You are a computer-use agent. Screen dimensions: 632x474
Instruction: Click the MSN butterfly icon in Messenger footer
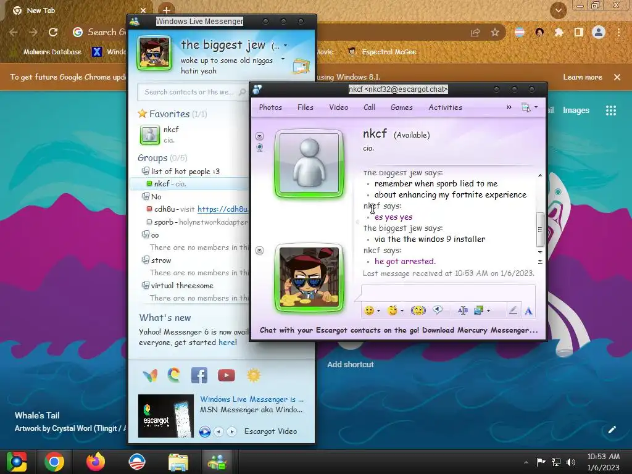(x=150, y=375)
